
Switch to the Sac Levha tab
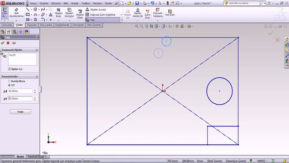46,25
